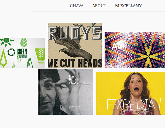Screen dimensions: 165x128
Task: Click the kaleidoscope star center in Aol artwork
Action: [148, 56]
